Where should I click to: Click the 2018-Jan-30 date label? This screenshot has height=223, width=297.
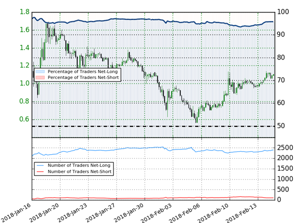tap(129, 213)
